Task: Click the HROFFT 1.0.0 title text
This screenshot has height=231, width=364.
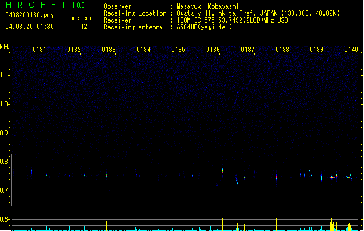Action: click(x=46, y=5)
